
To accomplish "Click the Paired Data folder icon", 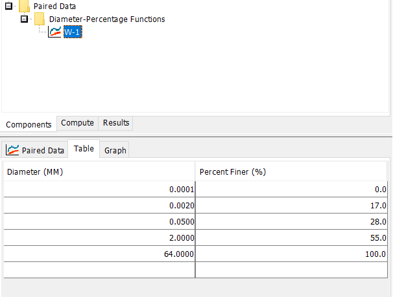I will pyautogui.click(x=24, y=6).
